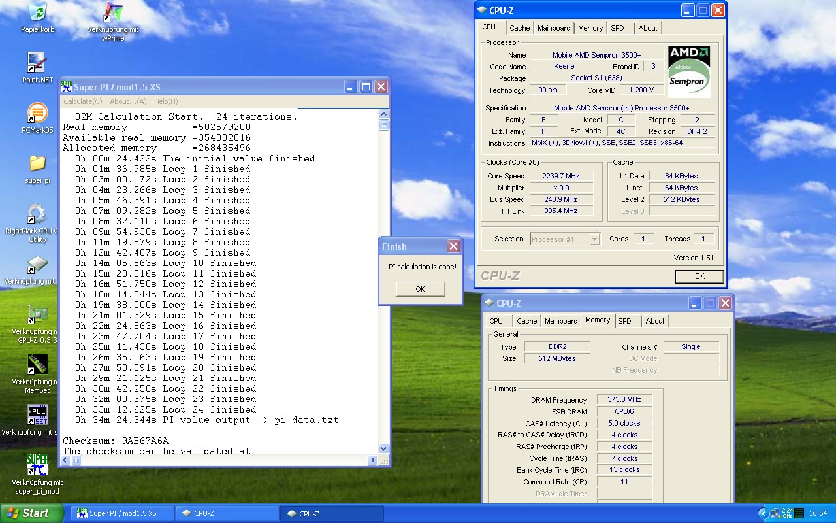
Task: Select Memory tab in top CPU-Z window
Action: click(590, 28)
